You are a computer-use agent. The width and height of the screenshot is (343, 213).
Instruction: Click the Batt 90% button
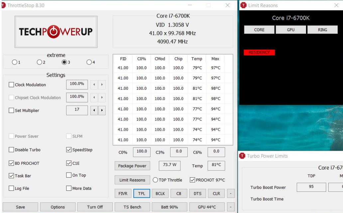(170, 207)
